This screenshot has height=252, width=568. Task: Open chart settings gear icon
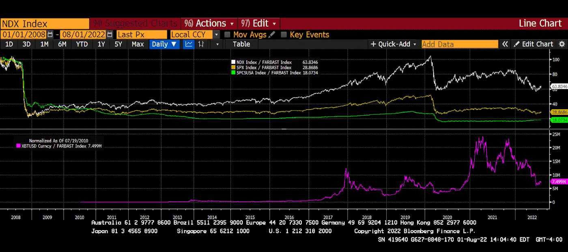[x=562, y=44]
